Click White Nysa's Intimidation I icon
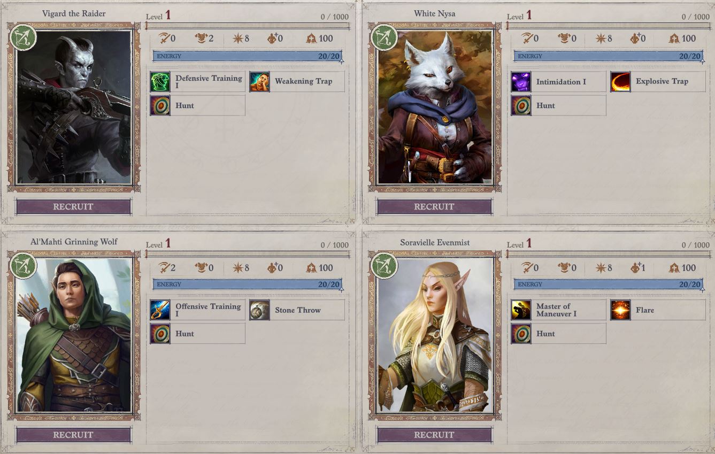 [x=521, y=82]
